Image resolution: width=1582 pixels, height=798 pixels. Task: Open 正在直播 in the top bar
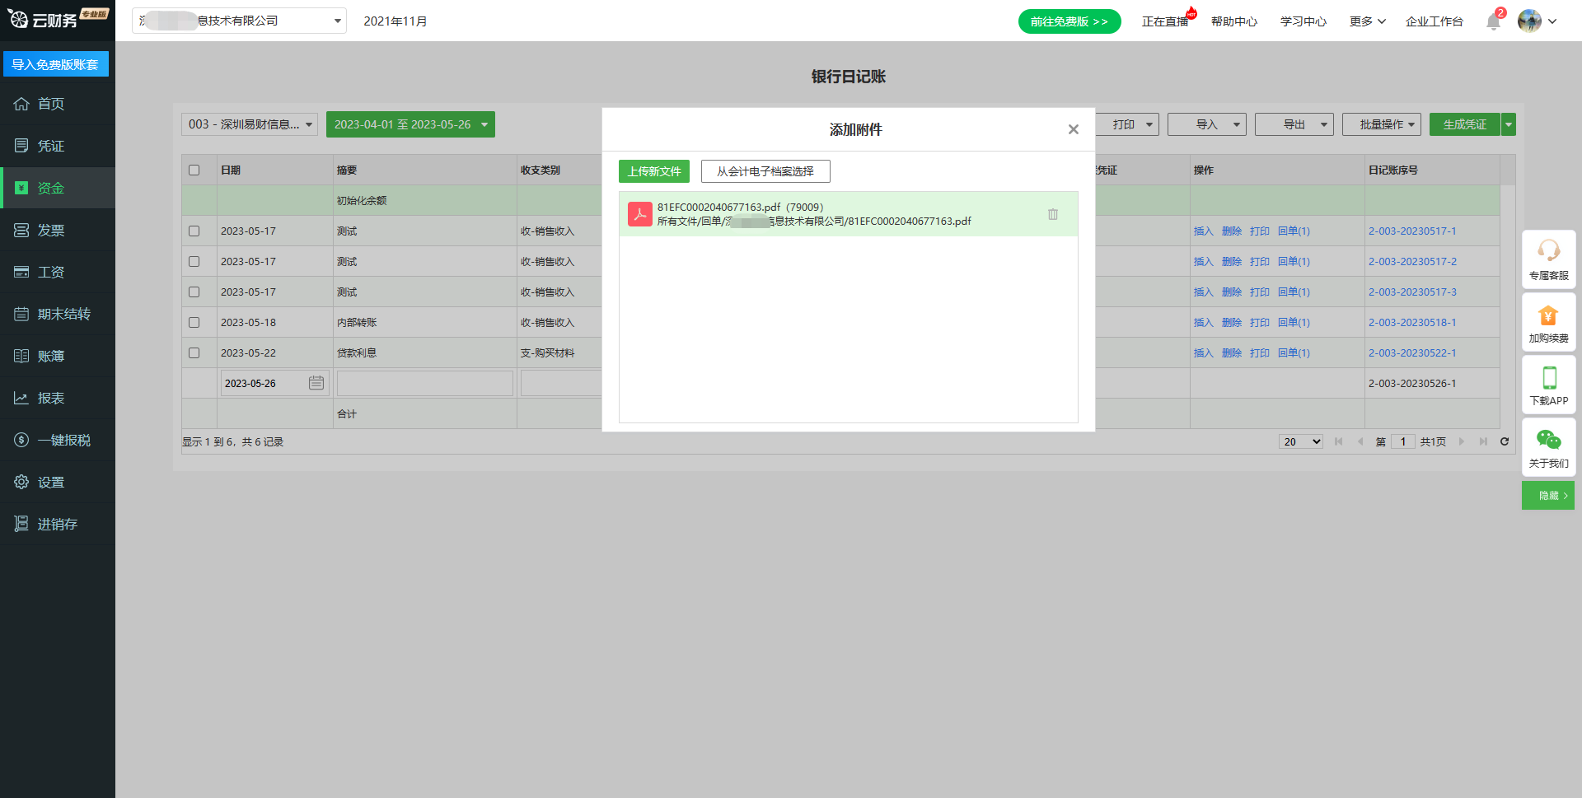coord(1165,21)
